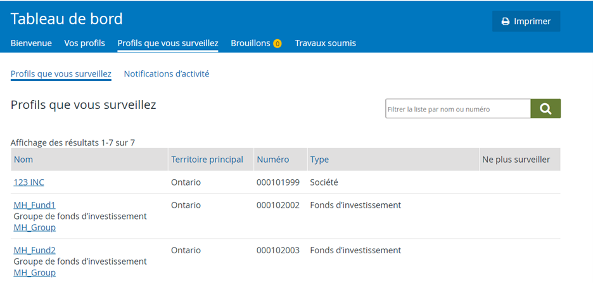Open the Brouillons tab
Image resolution: width=593 pixels, height=283 pixels.
(250, 43)
